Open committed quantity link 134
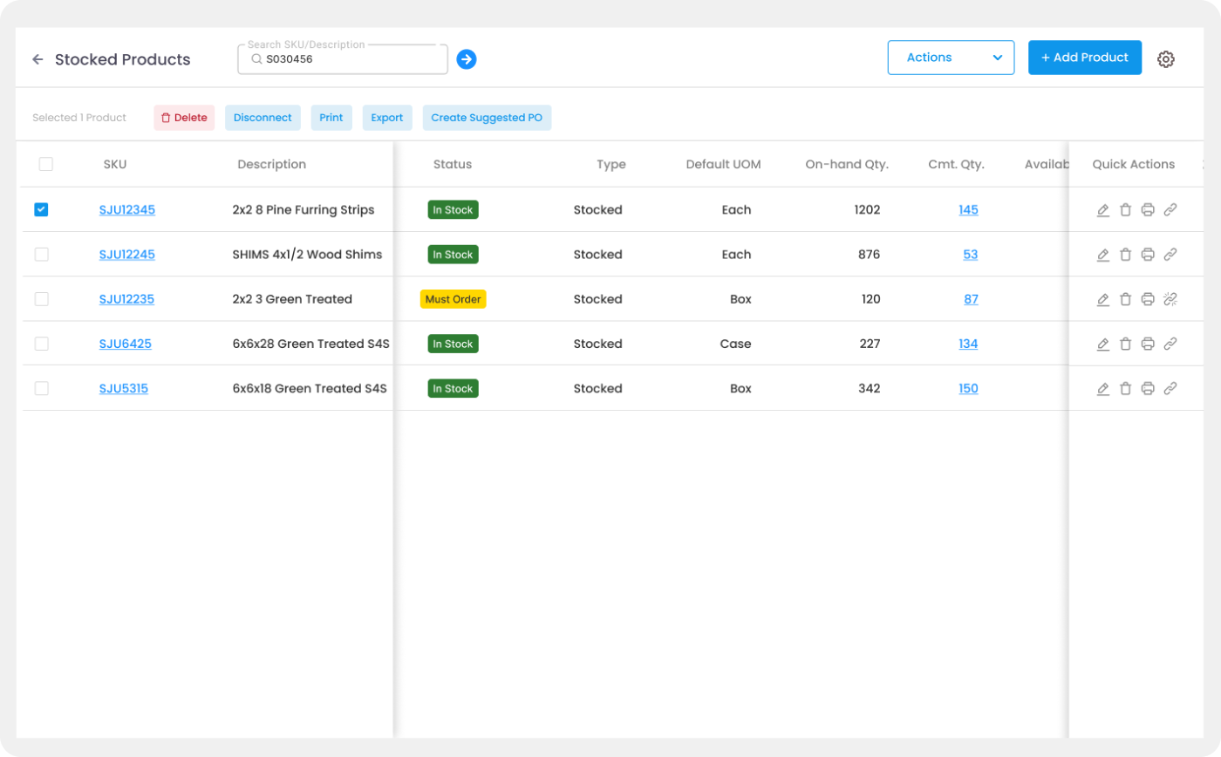 pyautogui.click(x=968, y=344)
